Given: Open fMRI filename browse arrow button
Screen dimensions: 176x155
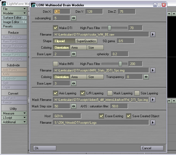Looking at the screenshot, I should 153,70.
